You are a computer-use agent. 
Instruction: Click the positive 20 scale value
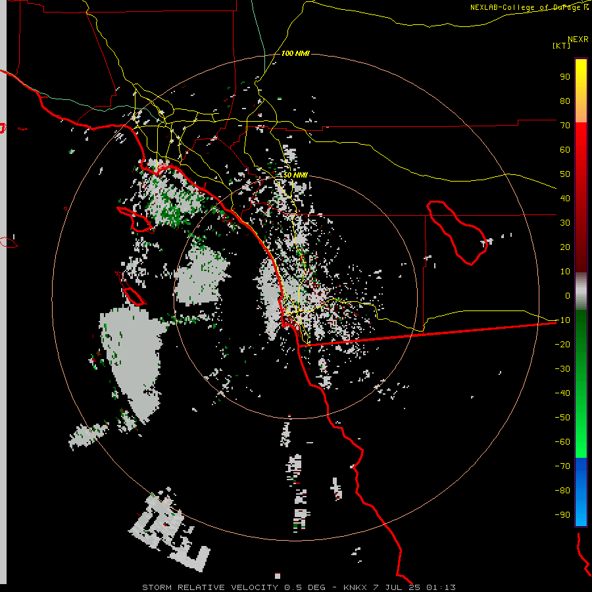pos(565,247)
